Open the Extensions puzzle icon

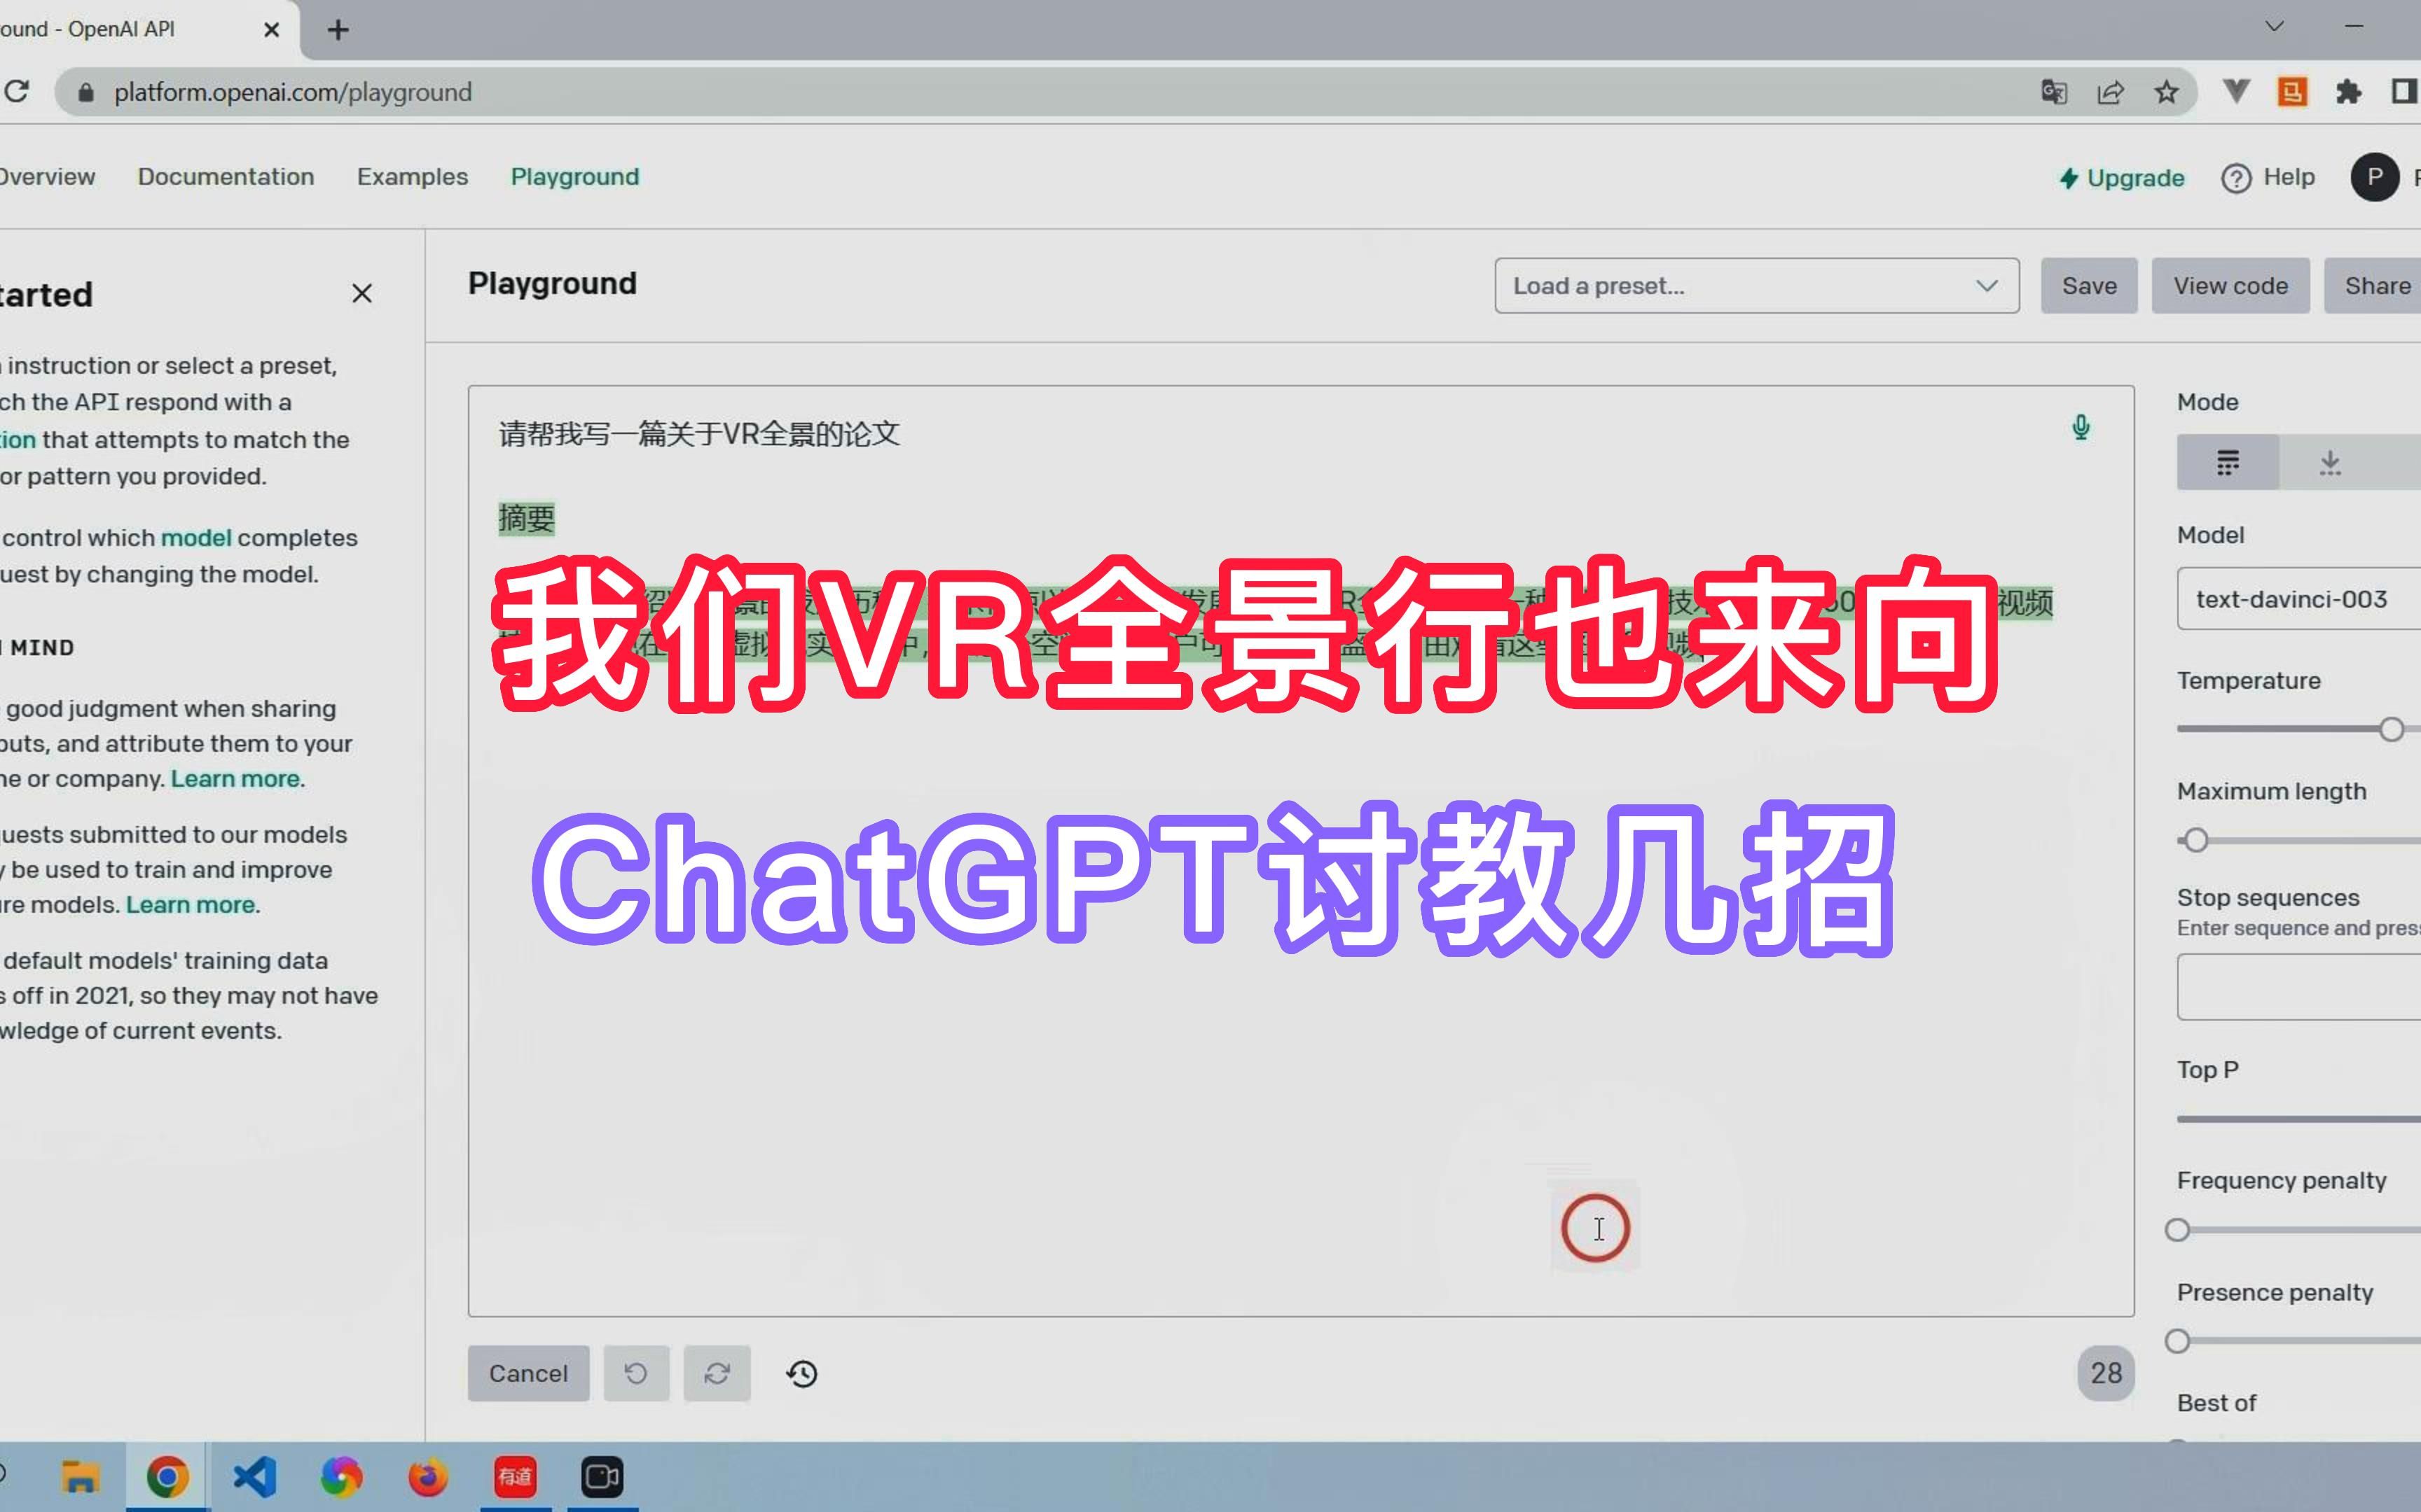click(x=2348, y=92)
